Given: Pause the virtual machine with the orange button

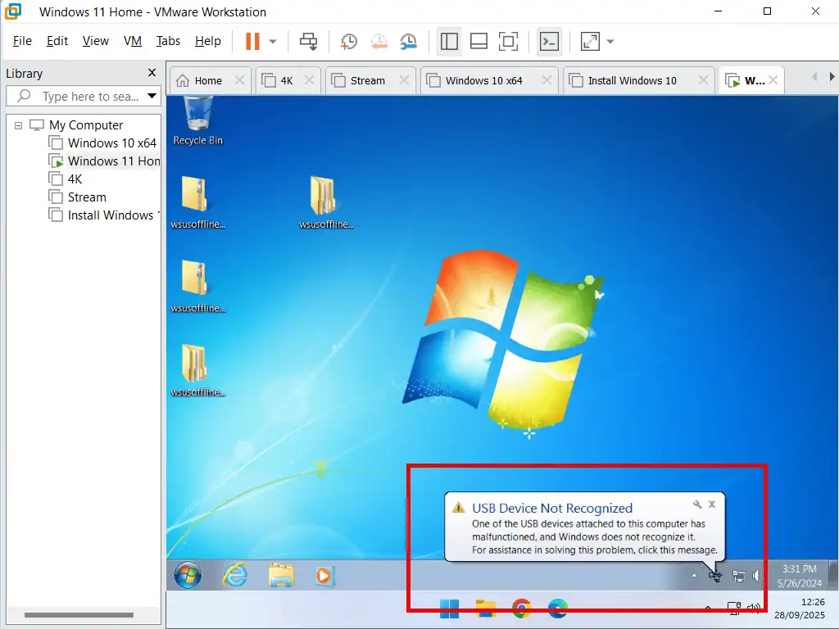Looking at the screenshot, I should [252, 41].
